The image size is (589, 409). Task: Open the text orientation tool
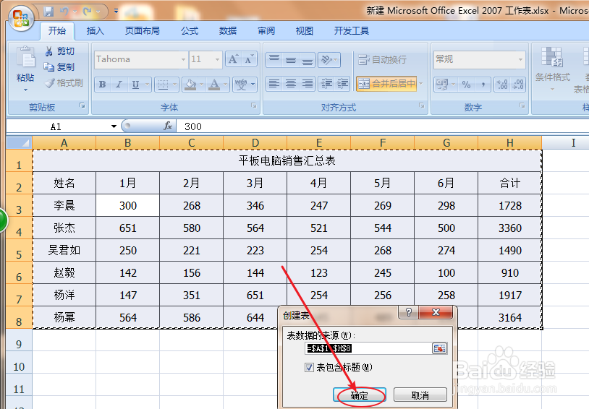(x=329, y=60)
